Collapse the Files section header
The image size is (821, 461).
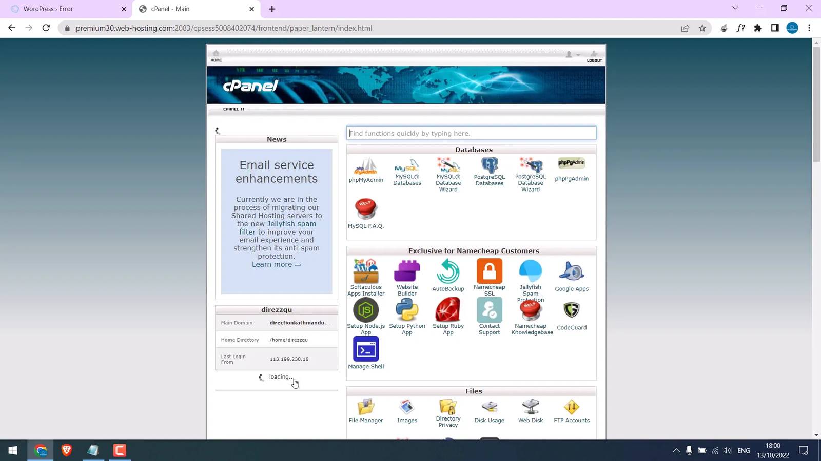471,391
